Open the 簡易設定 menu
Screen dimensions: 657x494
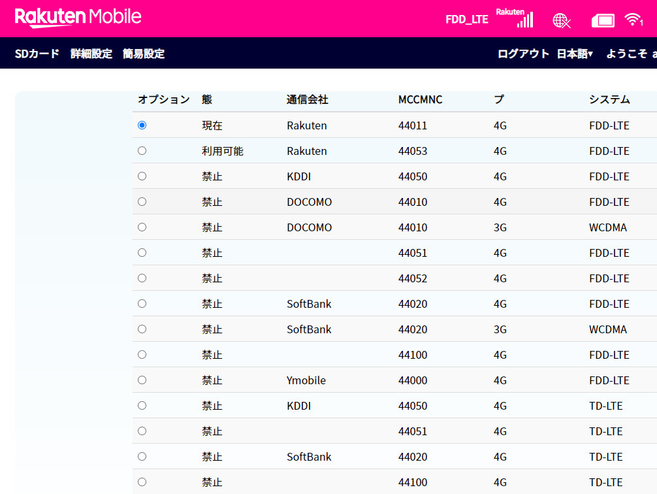144,54
